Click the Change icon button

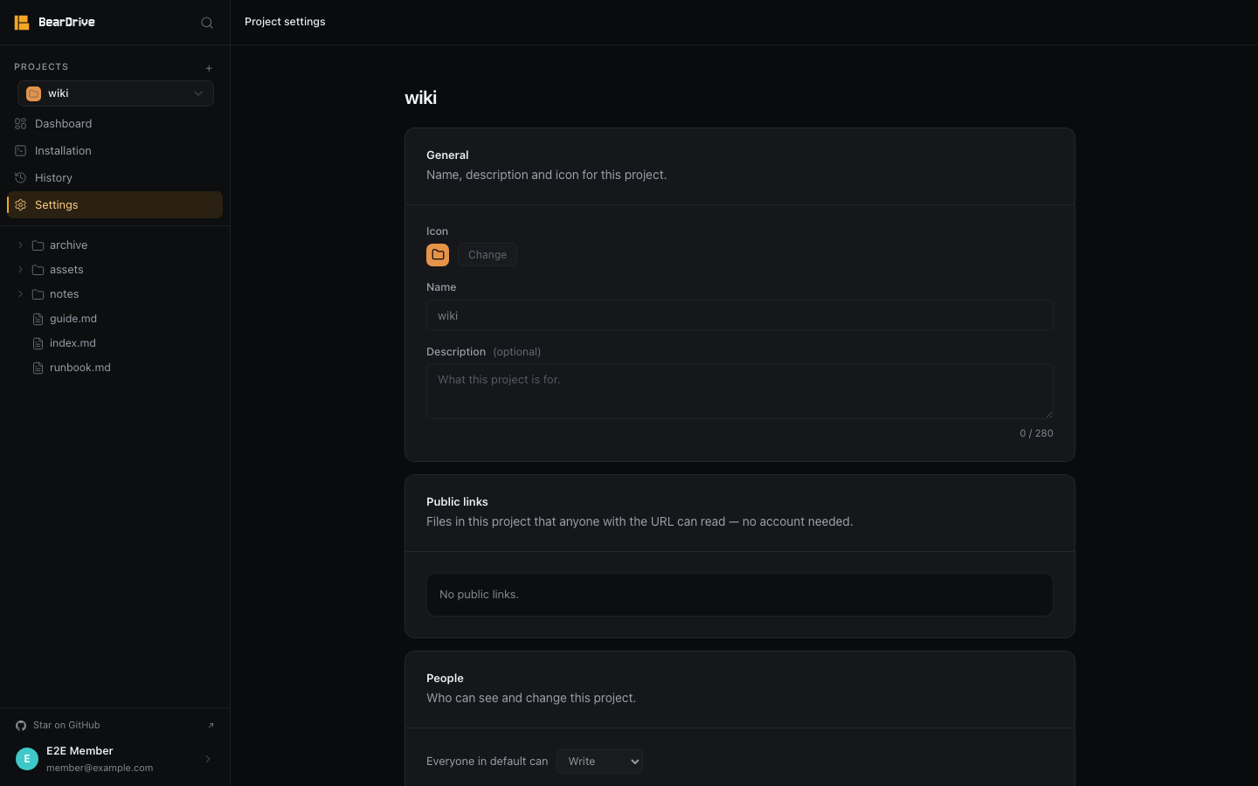click(487, 255)
